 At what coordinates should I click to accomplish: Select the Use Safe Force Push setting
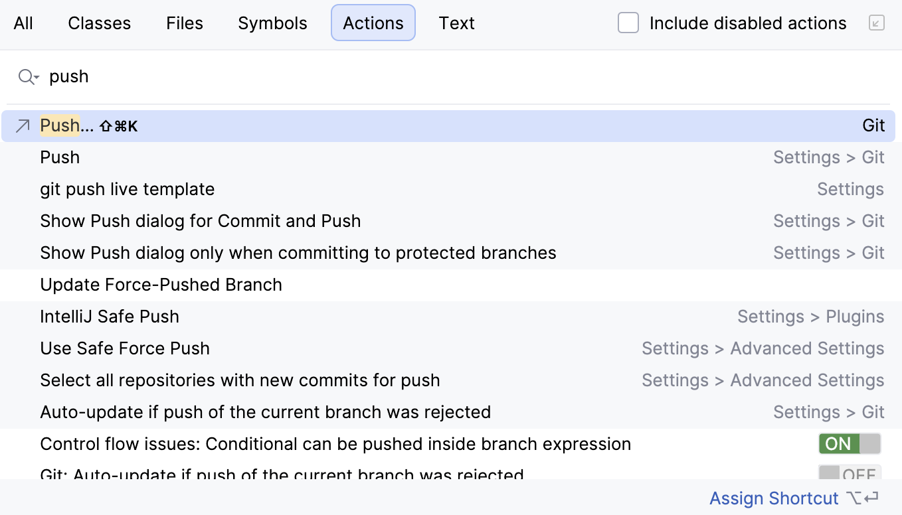pos(125,348)
